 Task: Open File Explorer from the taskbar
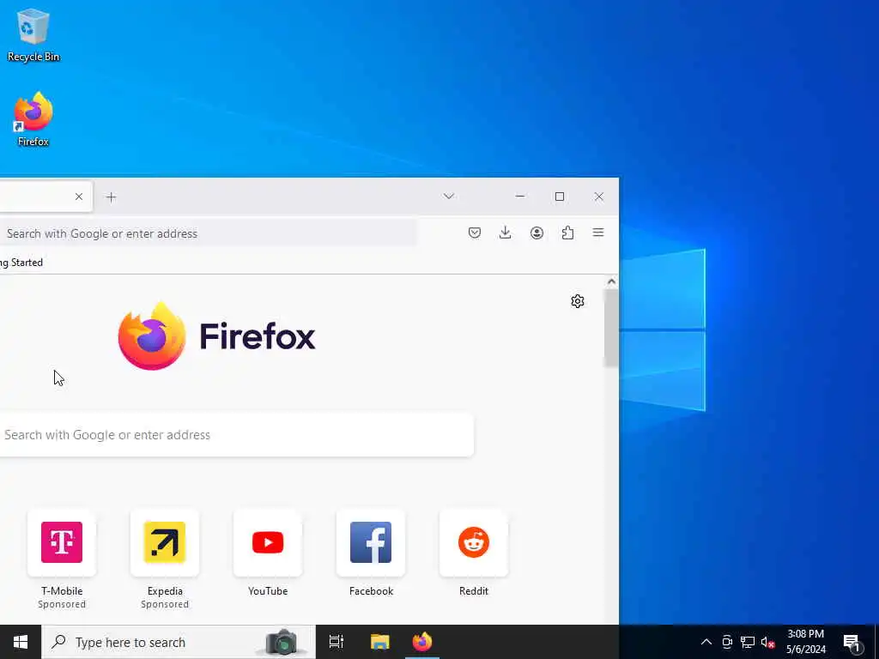(379, 642)
